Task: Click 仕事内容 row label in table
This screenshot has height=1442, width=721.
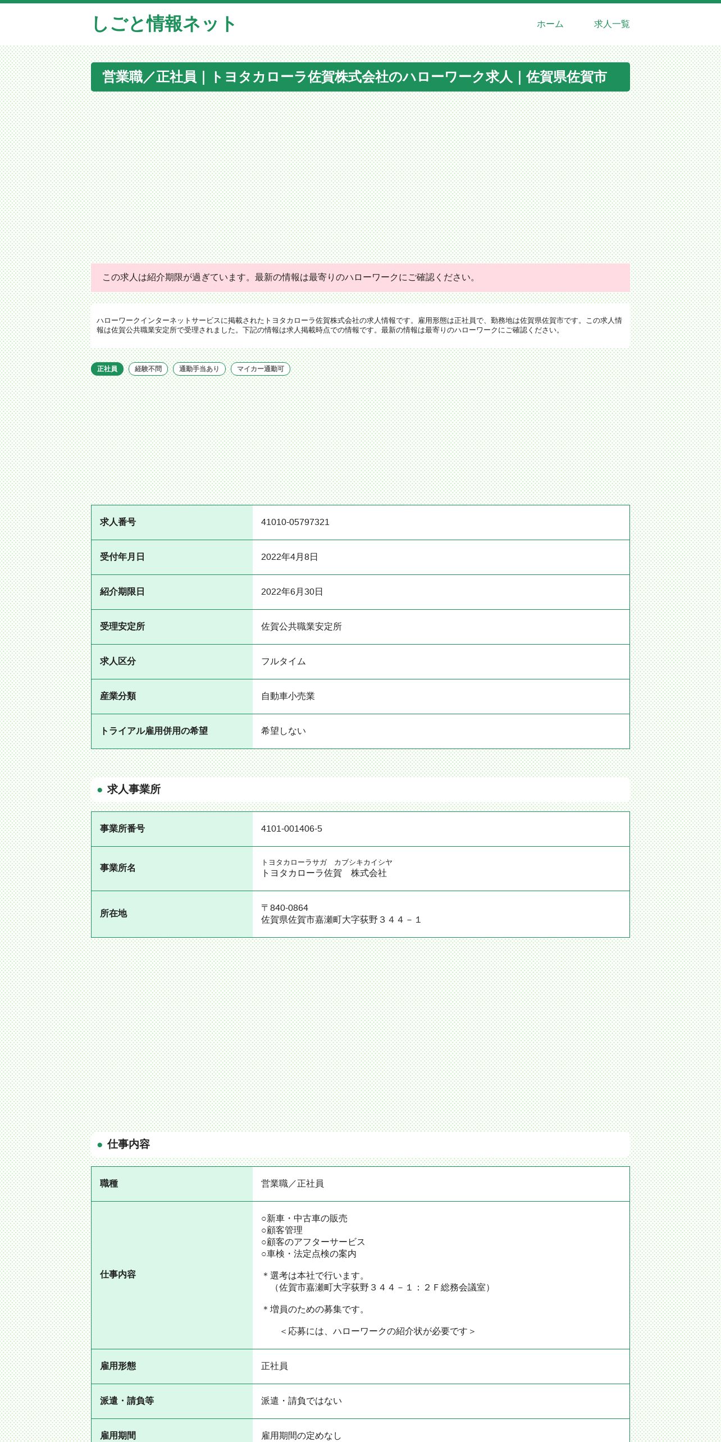Action: [x=118, y=1275]
